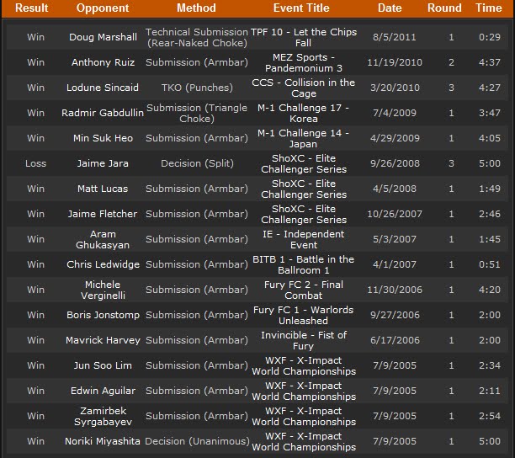The image size is (515, 458).
Task: Select date 10/26/2007
Action: [395, 214]
